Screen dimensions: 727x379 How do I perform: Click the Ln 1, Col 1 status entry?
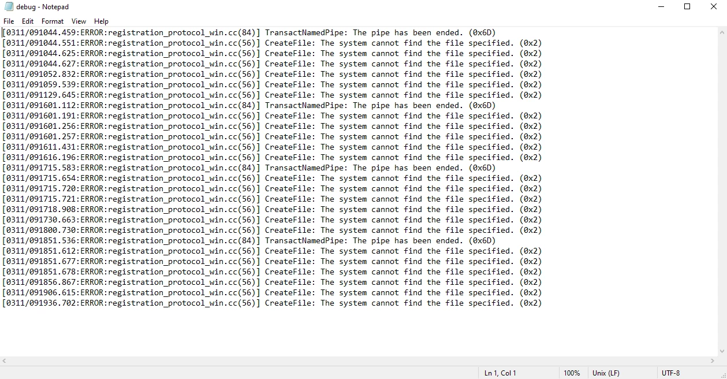pyautogui.click(x=500, y=373)
